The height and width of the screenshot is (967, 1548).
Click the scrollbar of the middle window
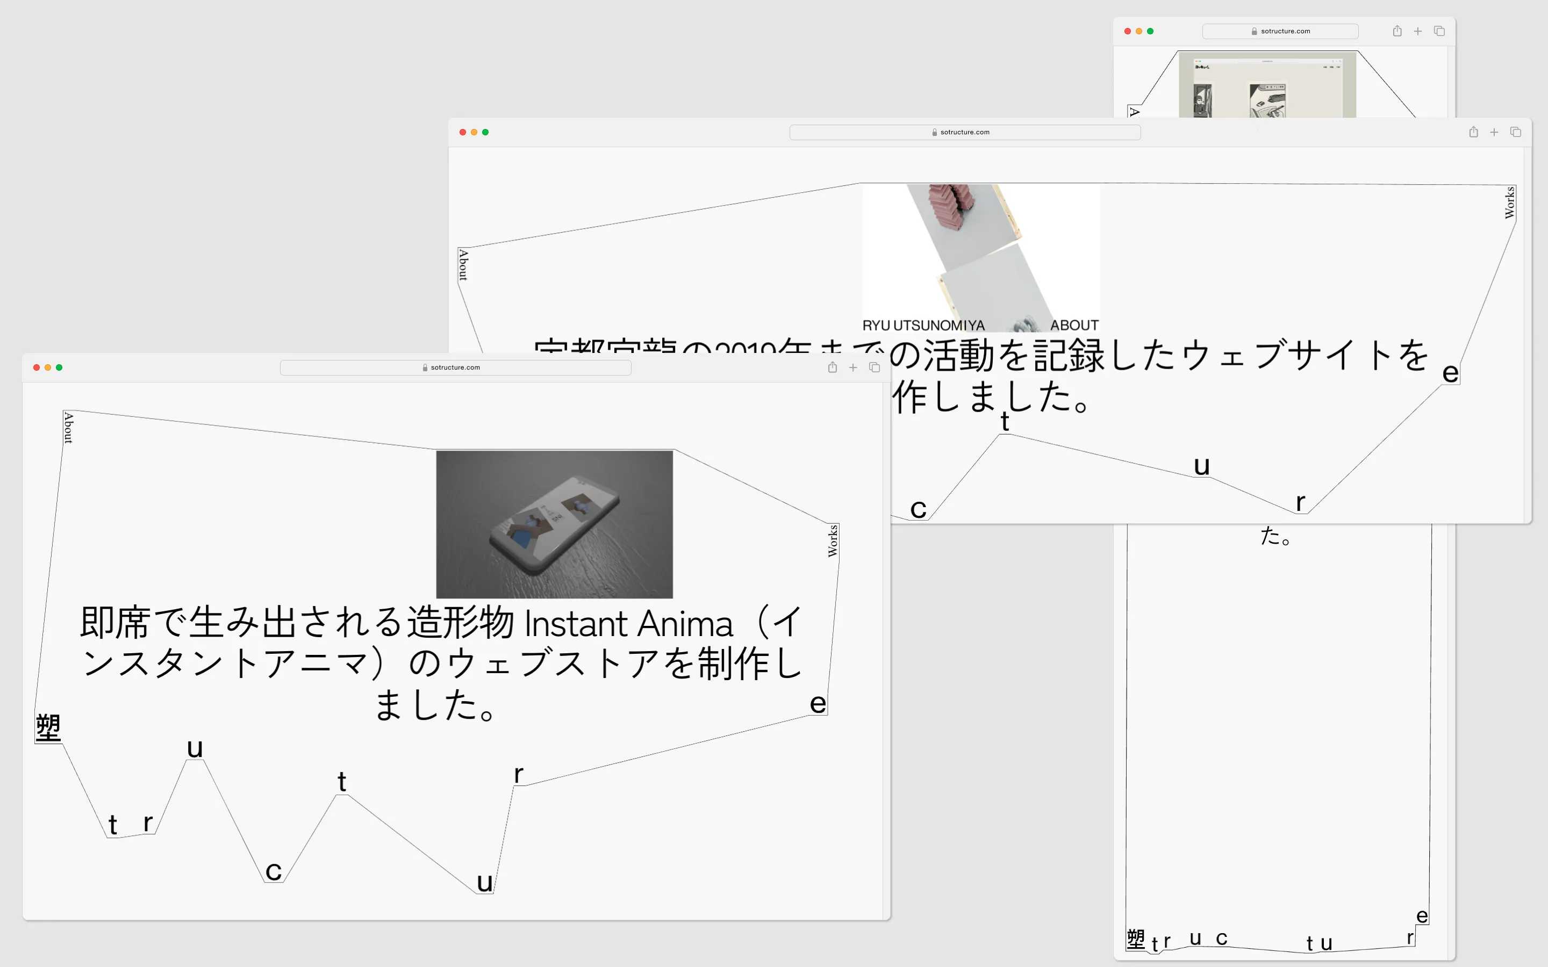1528,335
